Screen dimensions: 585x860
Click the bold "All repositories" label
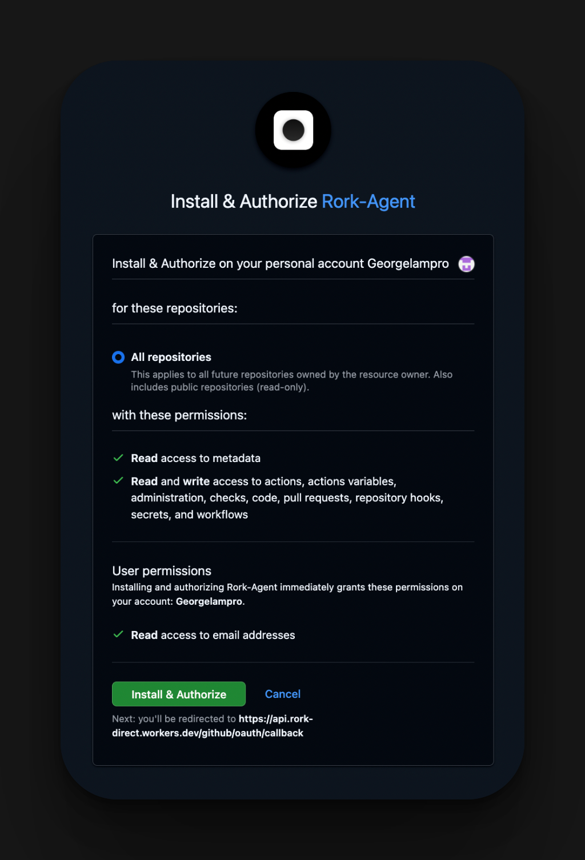tap(171, 357)
